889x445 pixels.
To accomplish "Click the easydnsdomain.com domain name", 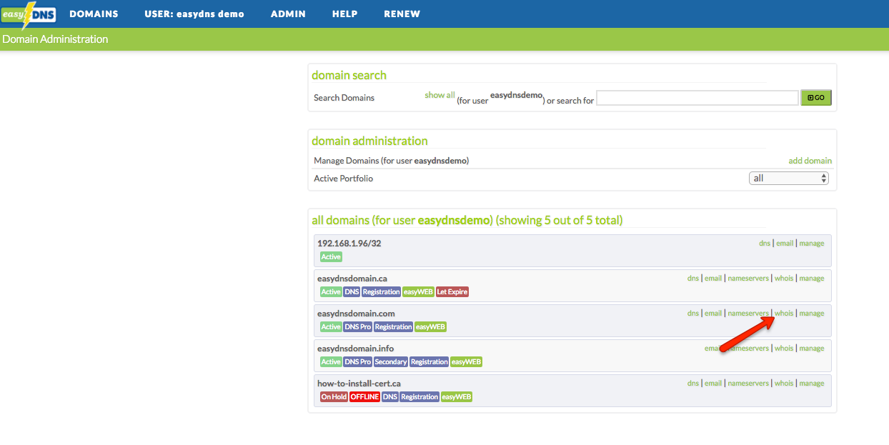I will pyautogui.click(x=356, y=314).
